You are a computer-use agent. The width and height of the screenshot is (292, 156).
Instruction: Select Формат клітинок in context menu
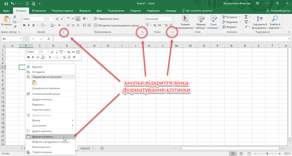50,137
